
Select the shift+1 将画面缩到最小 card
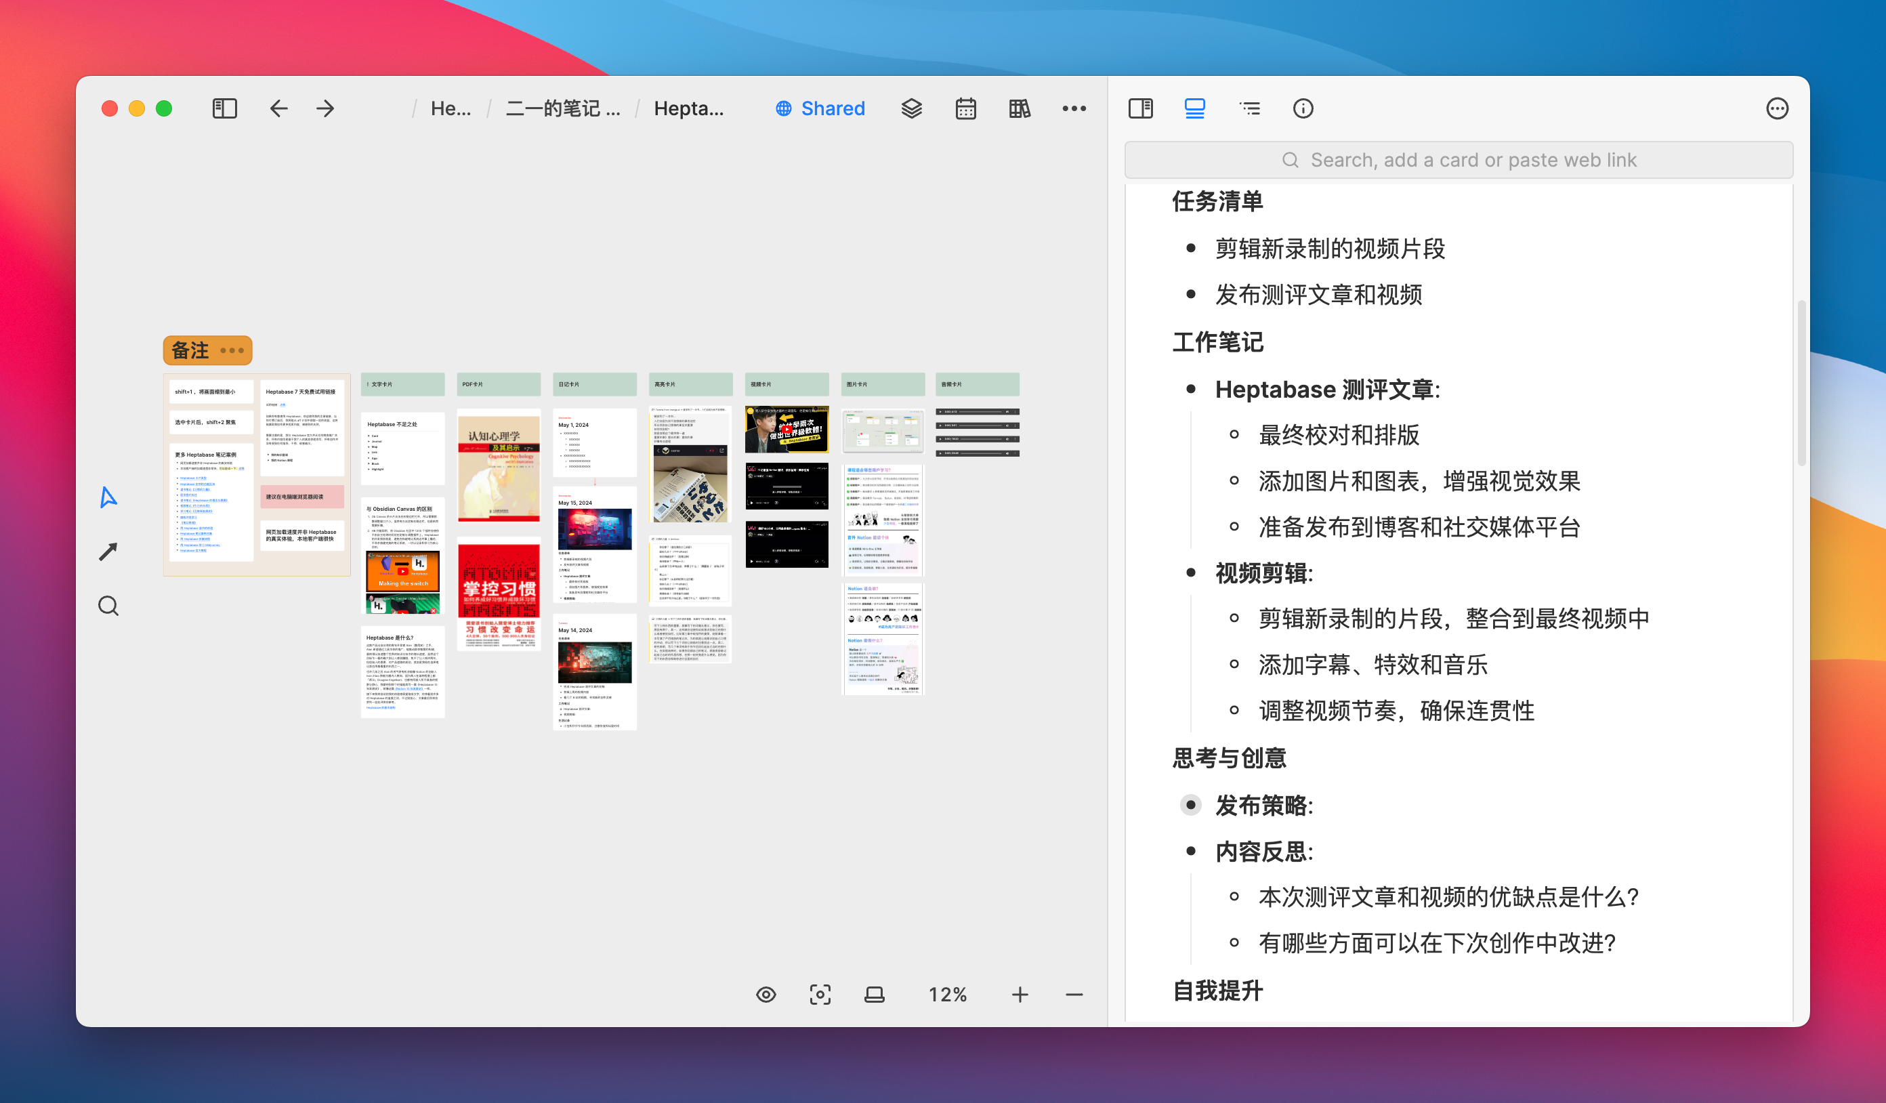click(x=211, y=392)
